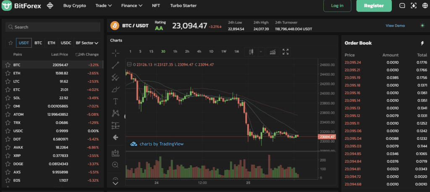
Task: Open the grid apps icon beside BitForex logo
Action: [50, 5]
